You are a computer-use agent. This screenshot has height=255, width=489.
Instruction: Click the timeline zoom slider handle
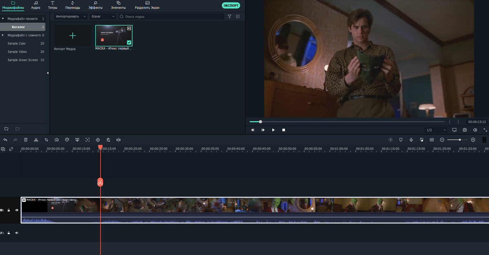[x=460, y=140]
